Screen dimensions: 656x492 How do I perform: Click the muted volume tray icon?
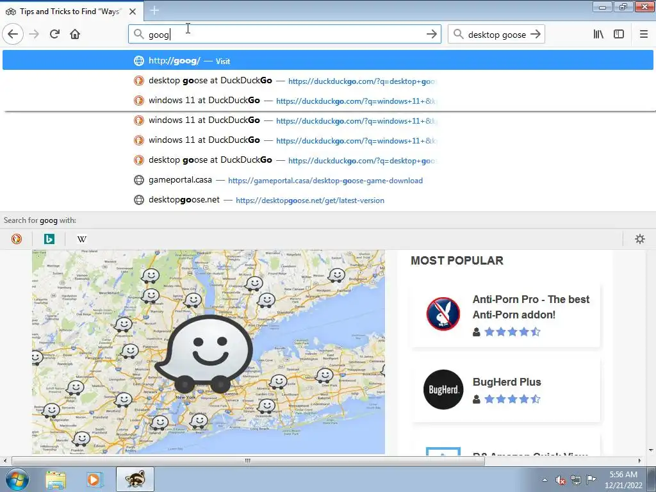560,480
